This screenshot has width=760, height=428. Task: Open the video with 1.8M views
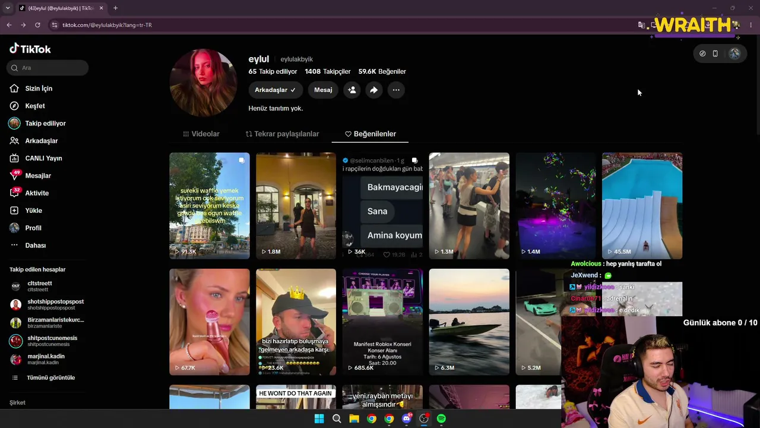tap(296, 206)
